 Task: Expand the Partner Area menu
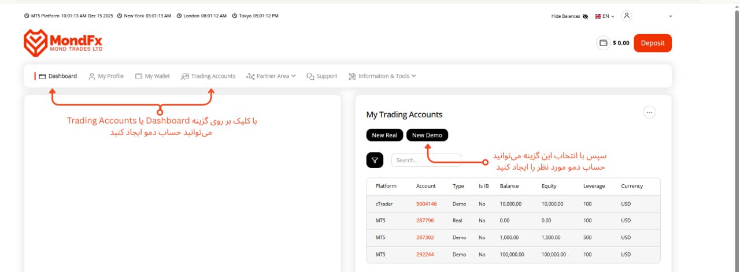[x=271, y=76]
